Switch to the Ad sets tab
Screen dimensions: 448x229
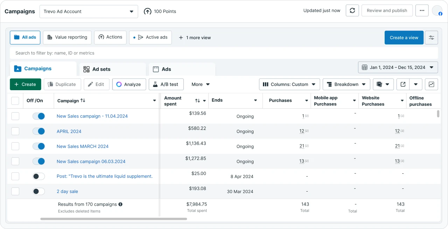point(112,69)
